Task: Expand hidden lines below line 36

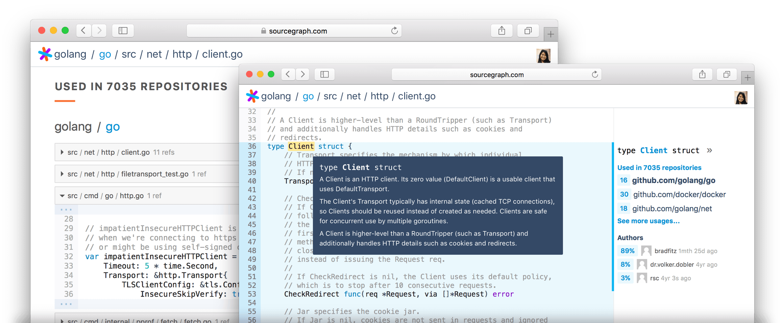Action: pos(66,304)
